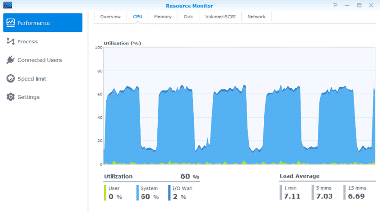Open help with the question mark icon

tap(335, 5)
